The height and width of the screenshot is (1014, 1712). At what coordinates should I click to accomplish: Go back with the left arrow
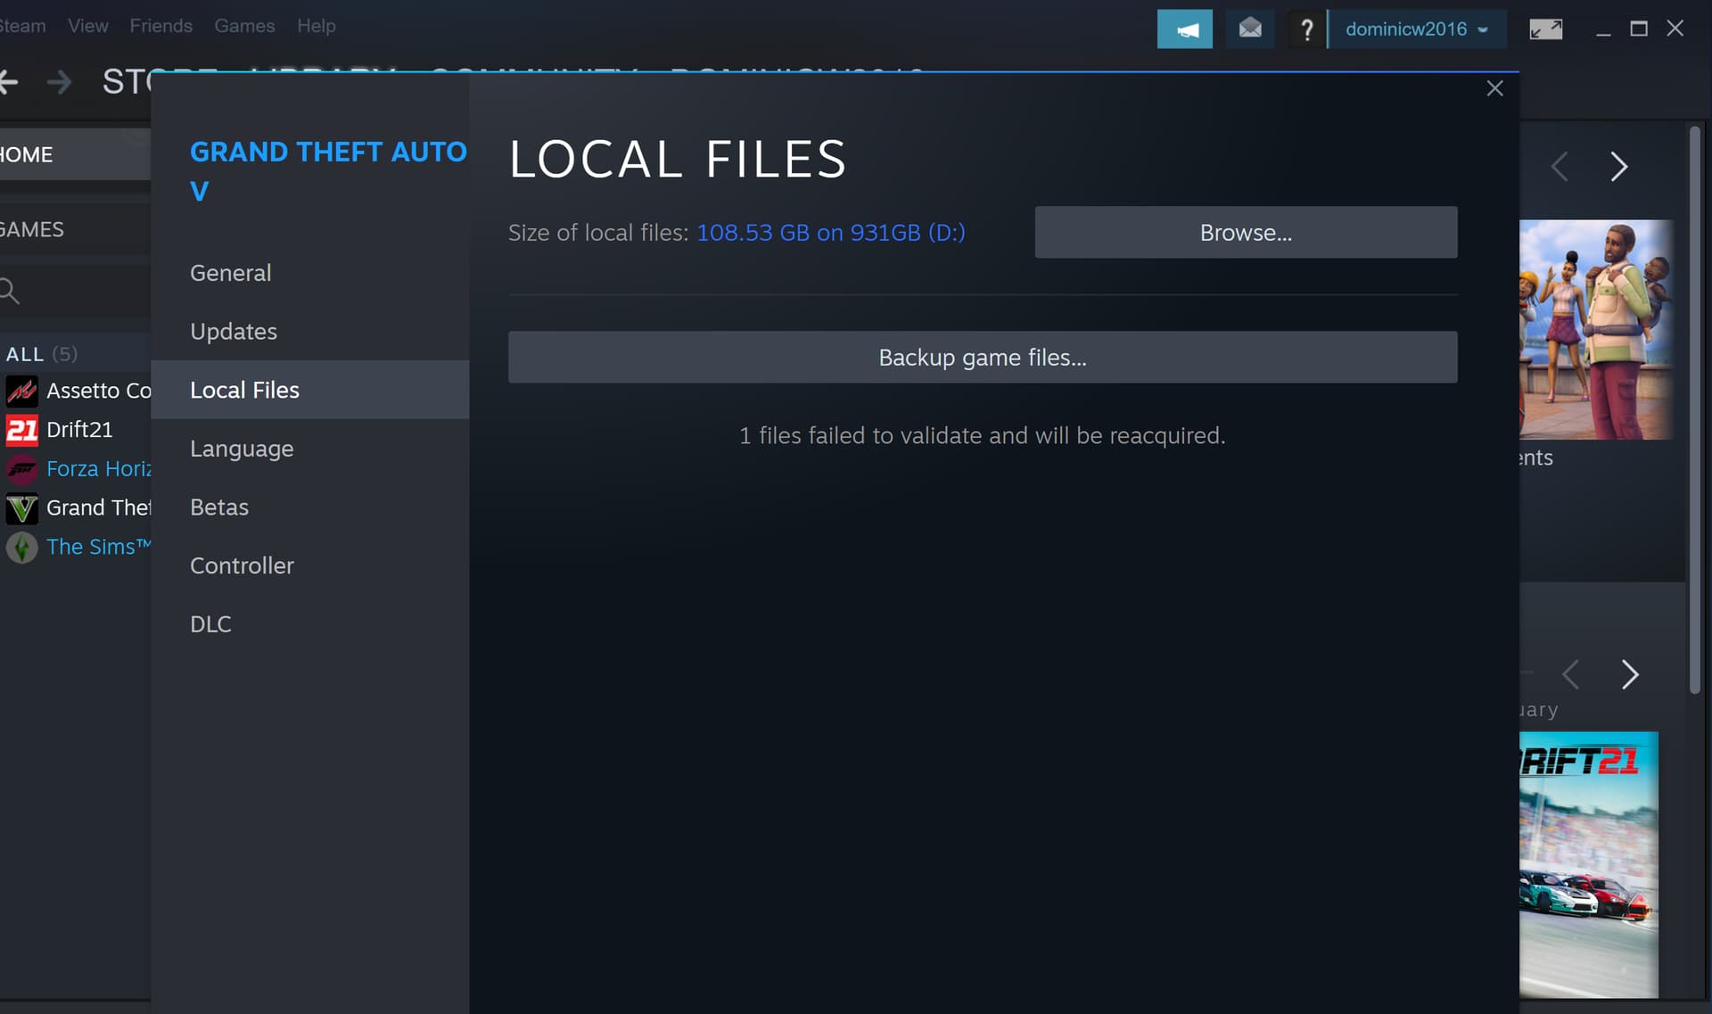click(x=9, y=82)
